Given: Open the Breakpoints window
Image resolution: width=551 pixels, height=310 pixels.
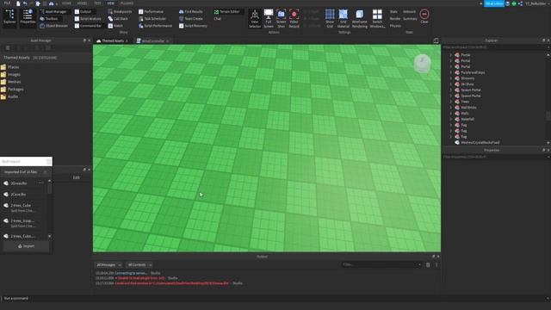Looking at the screenshot, I should (121, 11).
